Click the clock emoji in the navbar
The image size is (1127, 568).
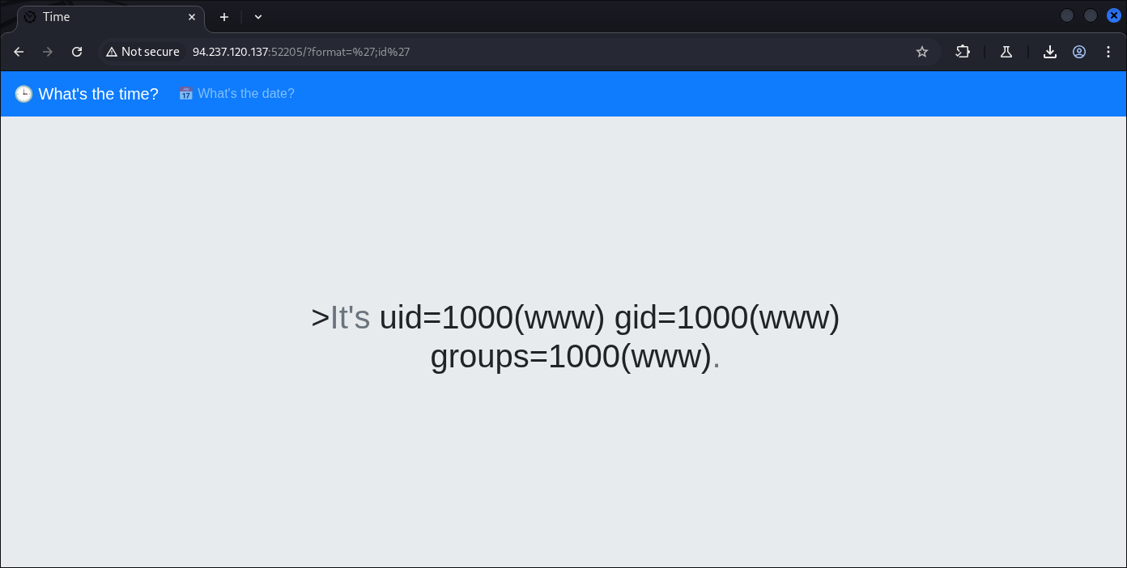click(x=23, y=94)
